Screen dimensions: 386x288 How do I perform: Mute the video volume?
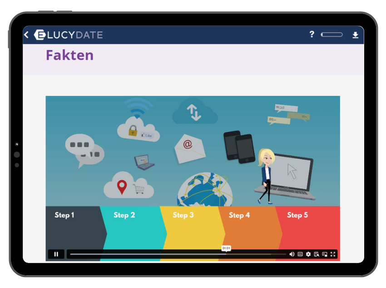coord(292,254)
